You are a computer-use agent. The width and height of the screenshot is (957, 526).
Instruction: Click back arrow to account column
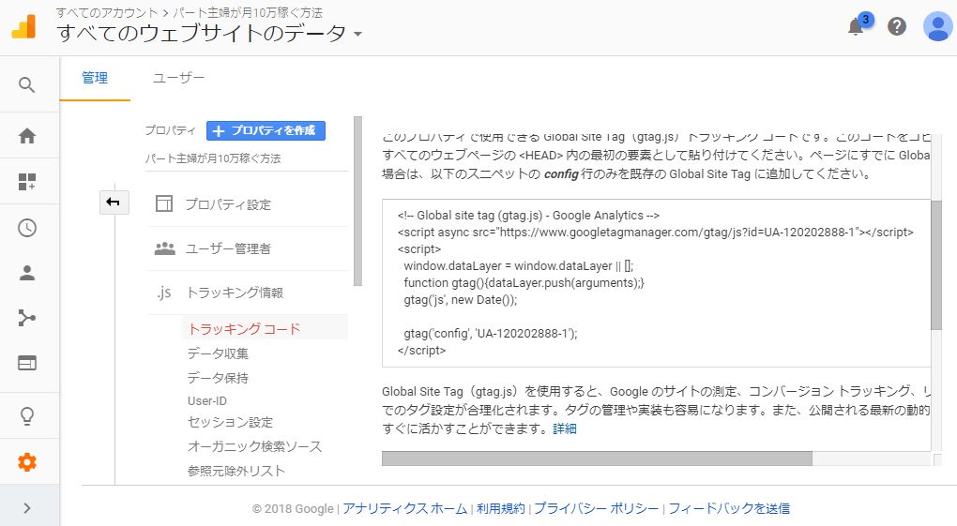click(x=114, y=202)
